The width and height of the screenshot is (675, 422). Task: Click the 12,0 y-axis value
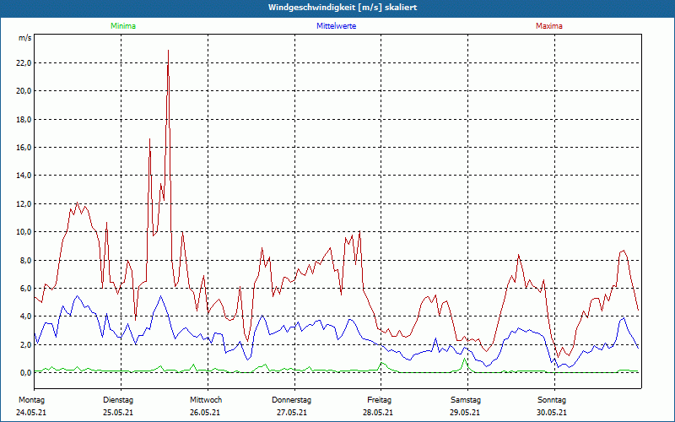24,203
